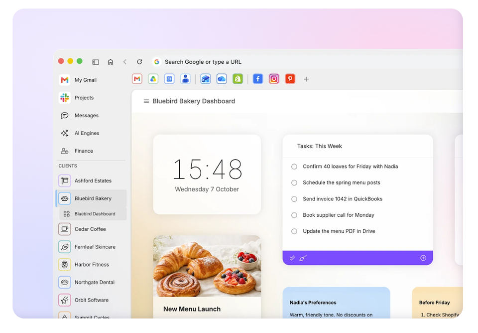Go back with the left arrow
This screenshot has width=478, height=333.
pyautogui.click(x=124, y=62)
